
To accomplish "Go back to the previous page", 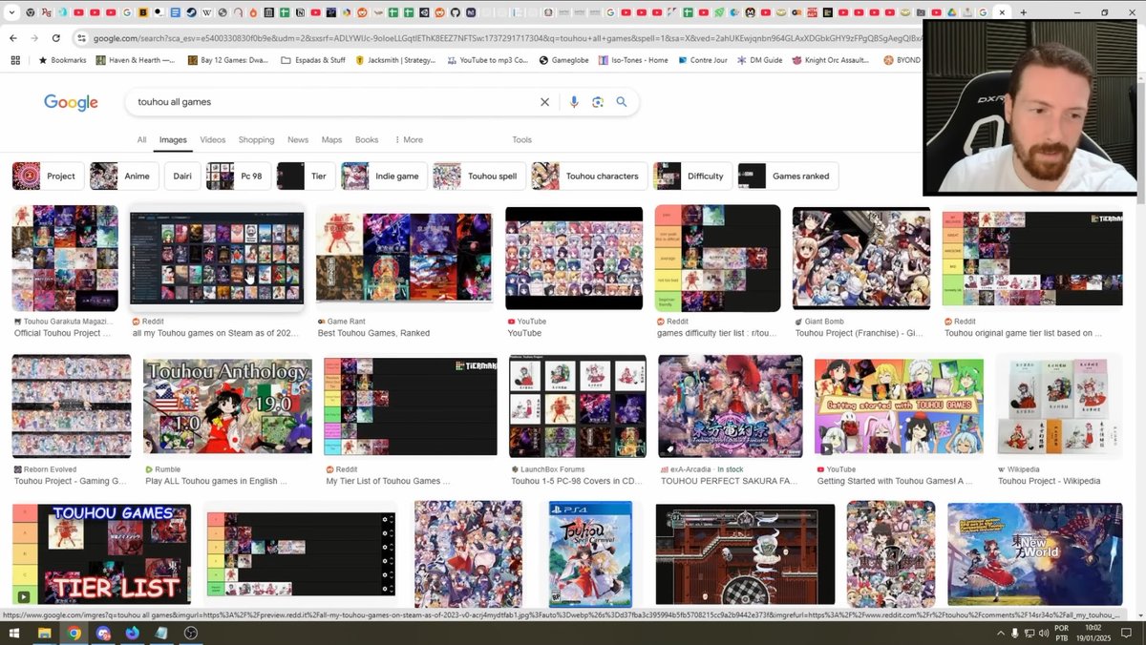I will [x=12, y=38].
